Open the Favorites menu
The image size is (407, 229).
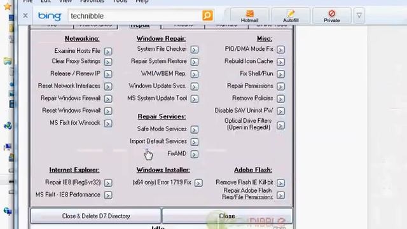coord(92,1)
